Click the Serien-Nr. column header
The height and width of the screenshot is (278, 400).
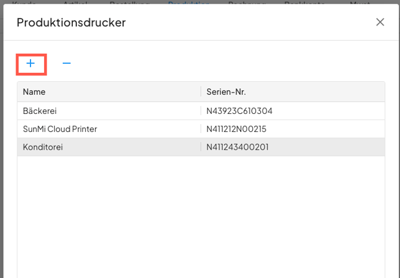(226, 92)
